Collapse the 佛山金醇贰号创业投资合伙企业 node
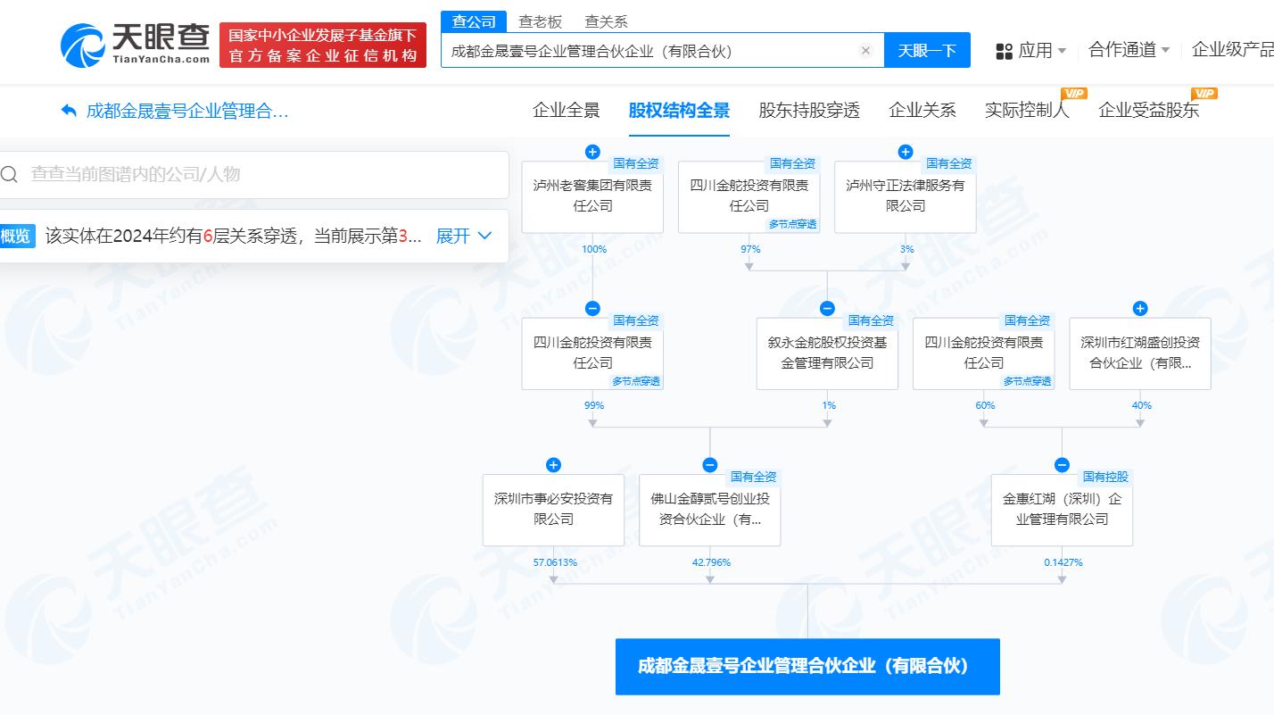1274x715 pixels. pos(709,465)
